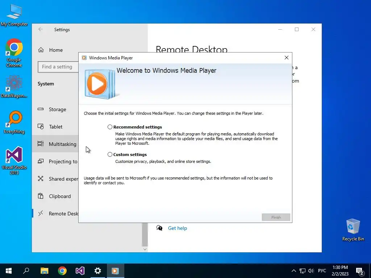Click the Get help chat icon
This screenshot has width=371, height=278.
click(x=159, y=228)
